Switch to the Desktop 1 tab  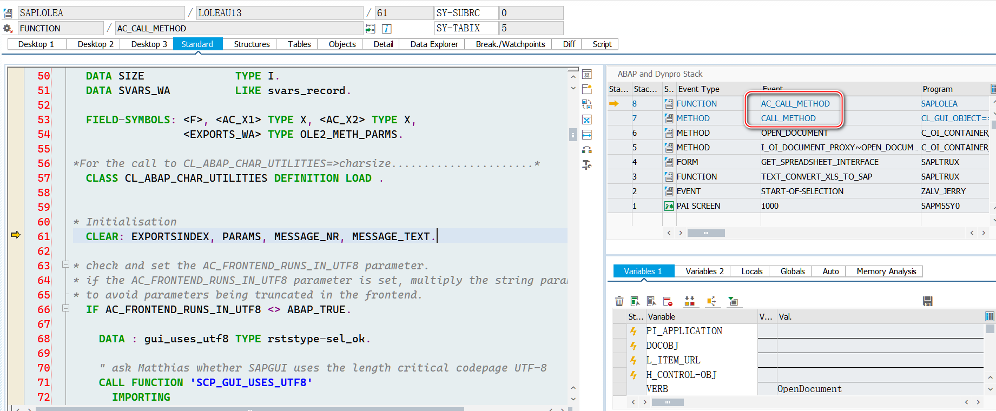point(36,44)
